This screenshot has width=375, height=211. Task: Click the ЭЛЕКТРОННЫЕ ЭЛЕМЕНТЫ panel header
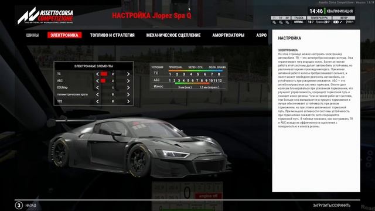click(x=94, y=66)
